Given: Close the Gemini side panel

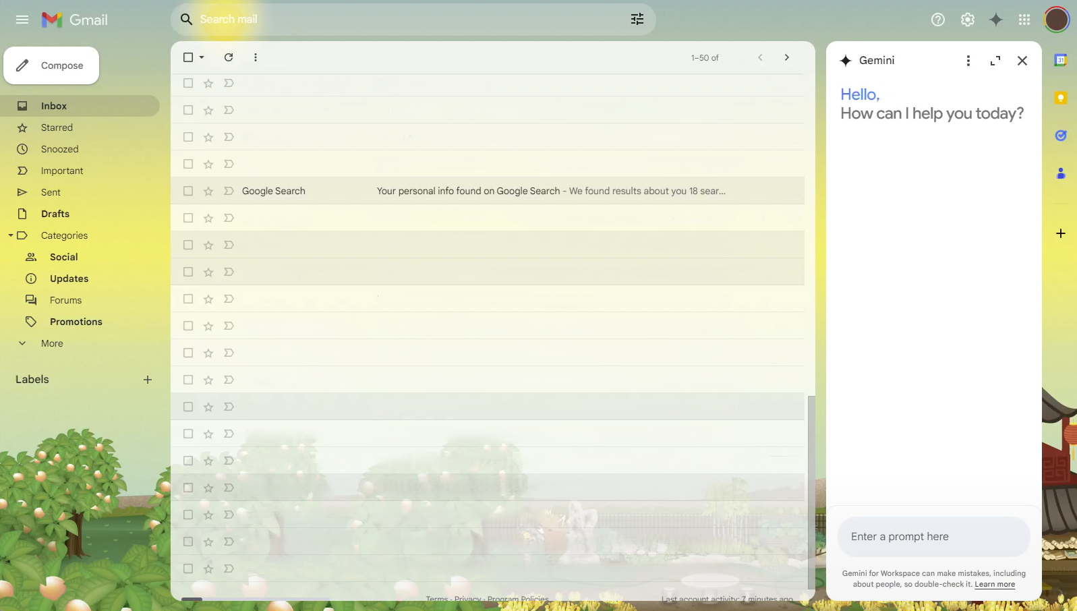Looking at the screenshot, I should click(x=1022, y=61).
